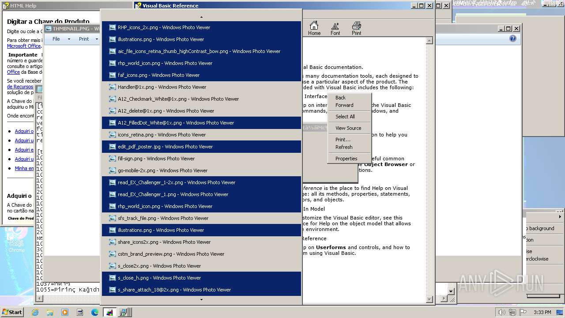Switch to illustrations.png window below RHP_icons_2x.png
This screenshot has height=318, width=565.
201,39
